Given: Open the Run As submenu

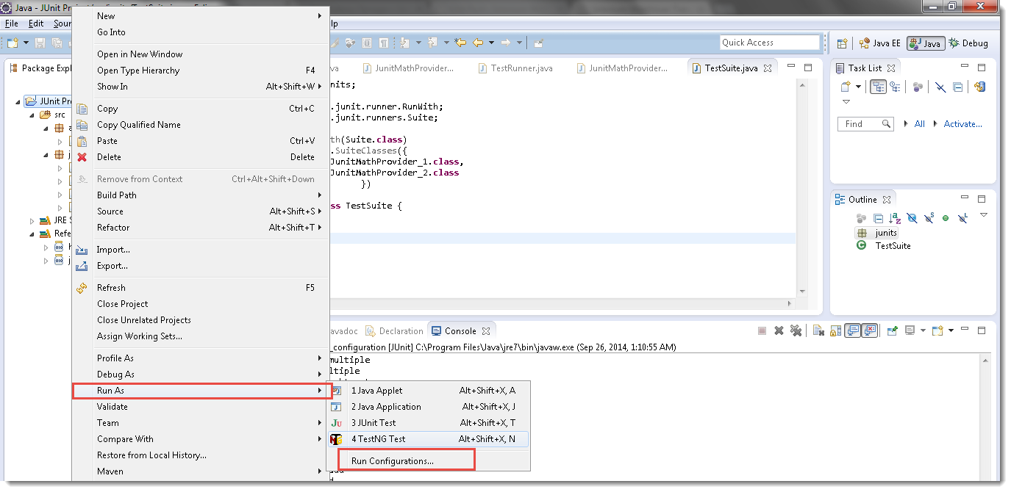Looking at the screenshot, I should pos(202,391).
